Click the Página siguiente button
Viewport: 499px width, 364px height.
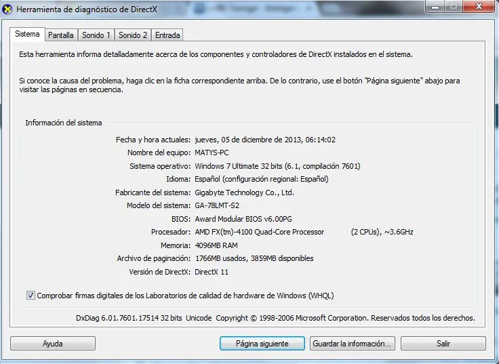click(x=262, y=343)
